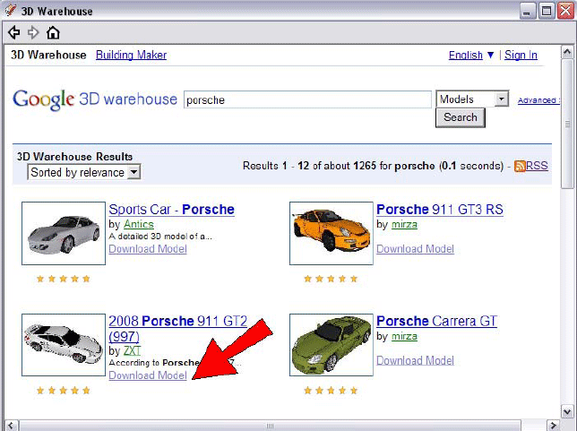Viewport: 577px width, 431px height.
Task: Click the "3D Warehouse Results" heading
Action: click(74, 157)
